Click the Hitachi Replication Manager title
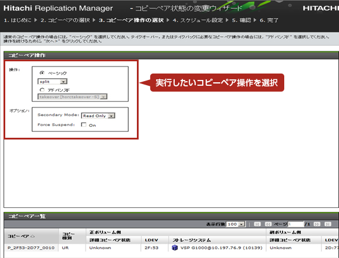The image size is (339, 258). tap(58, 8)
